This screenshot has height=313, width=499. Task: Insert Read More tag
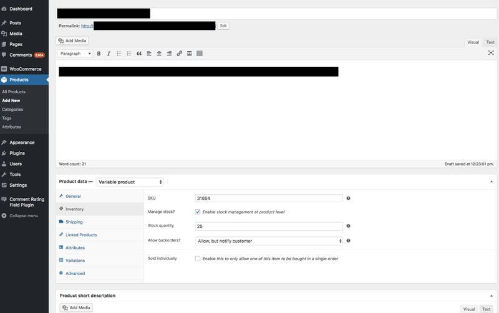click(x=190, y=54)
